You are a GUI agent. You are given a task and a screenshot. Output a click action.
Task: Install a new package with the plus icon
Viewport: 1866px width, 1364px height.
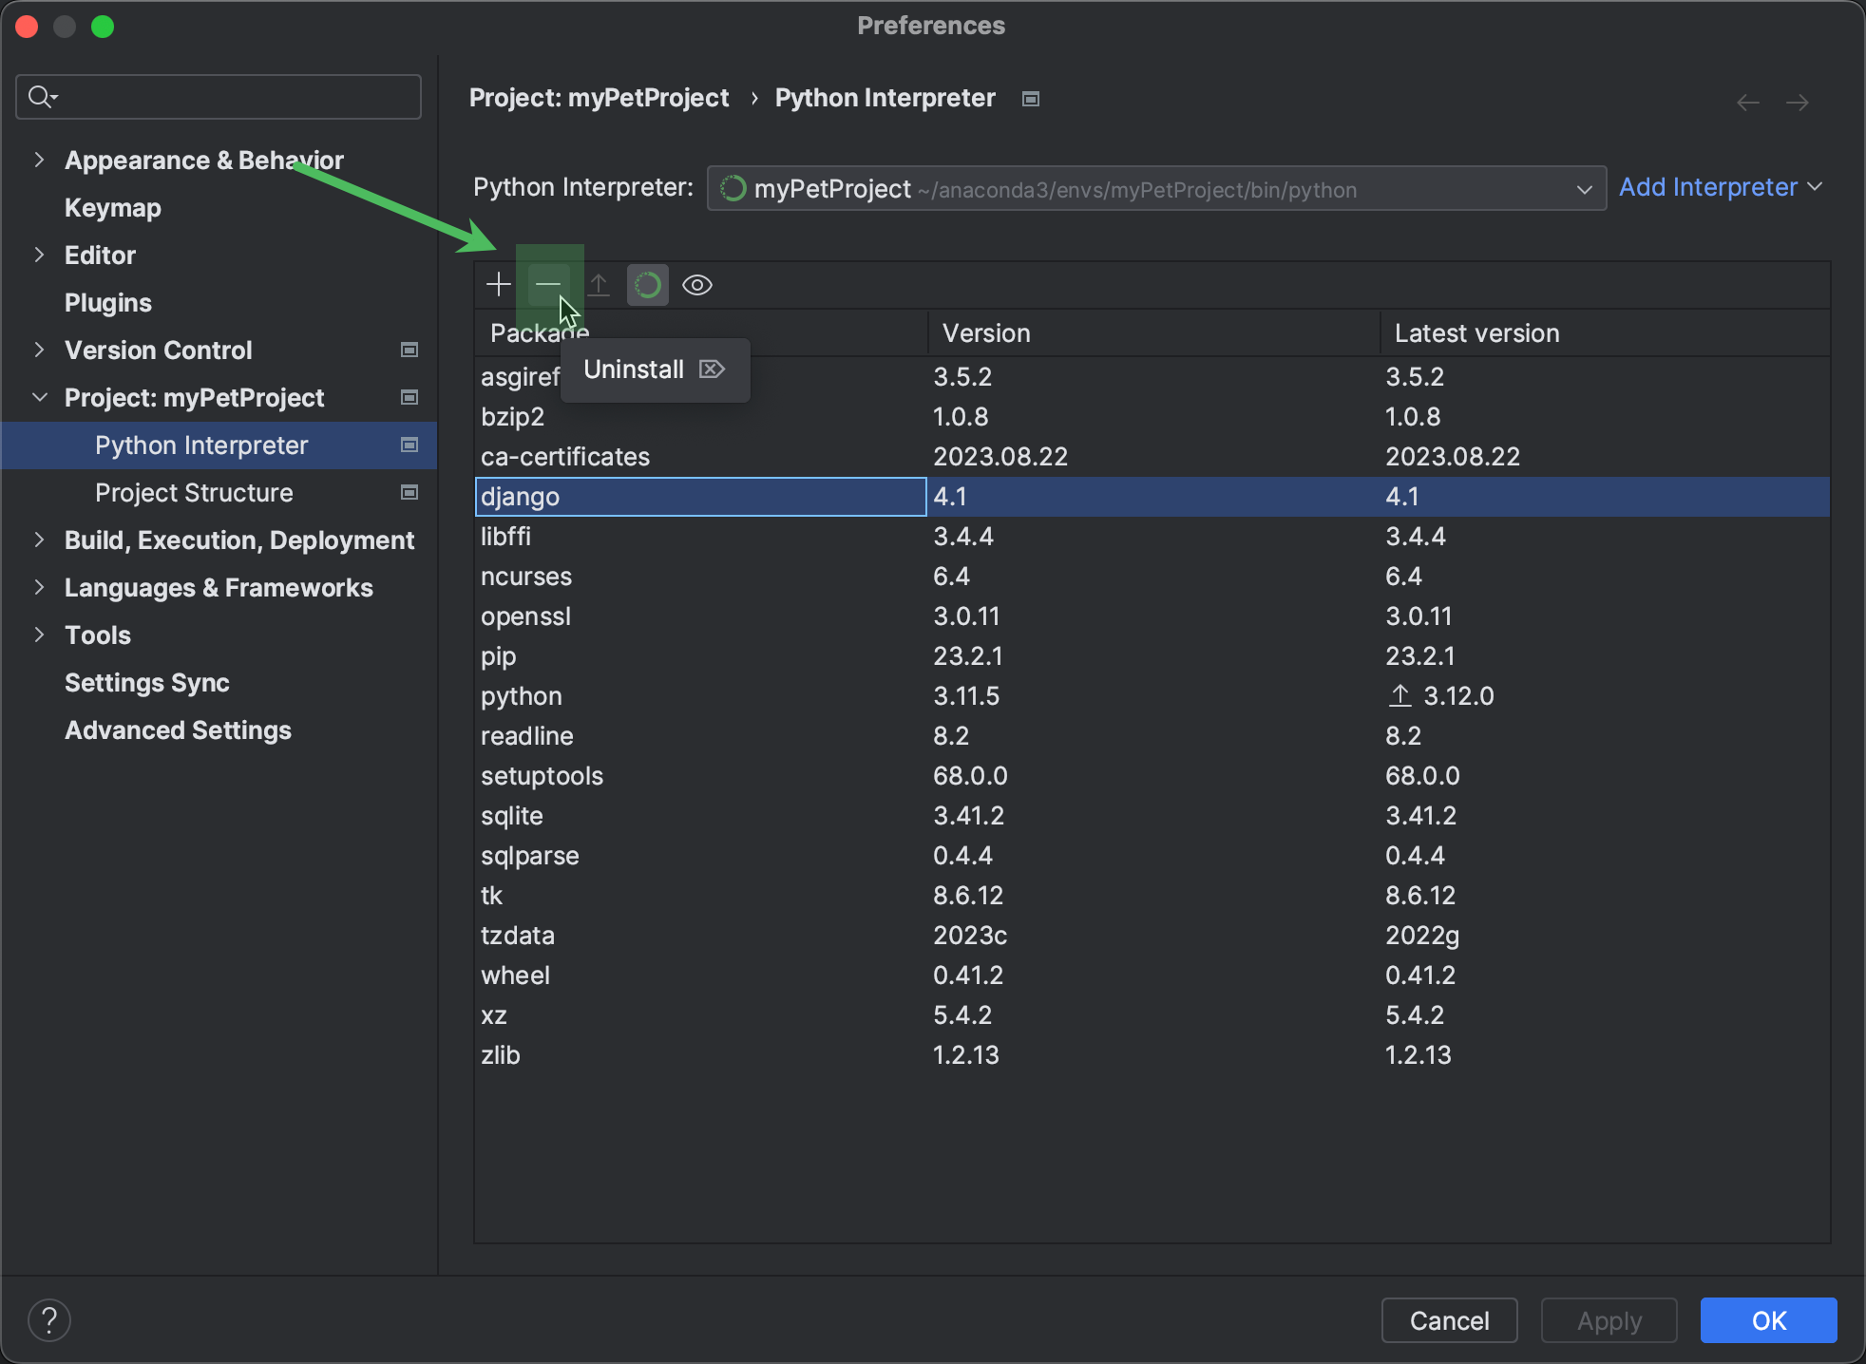[498, 284]
